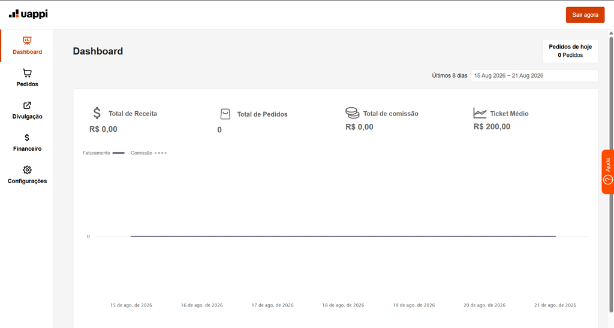Open the Ajuda help side tab

pos(608,172)
